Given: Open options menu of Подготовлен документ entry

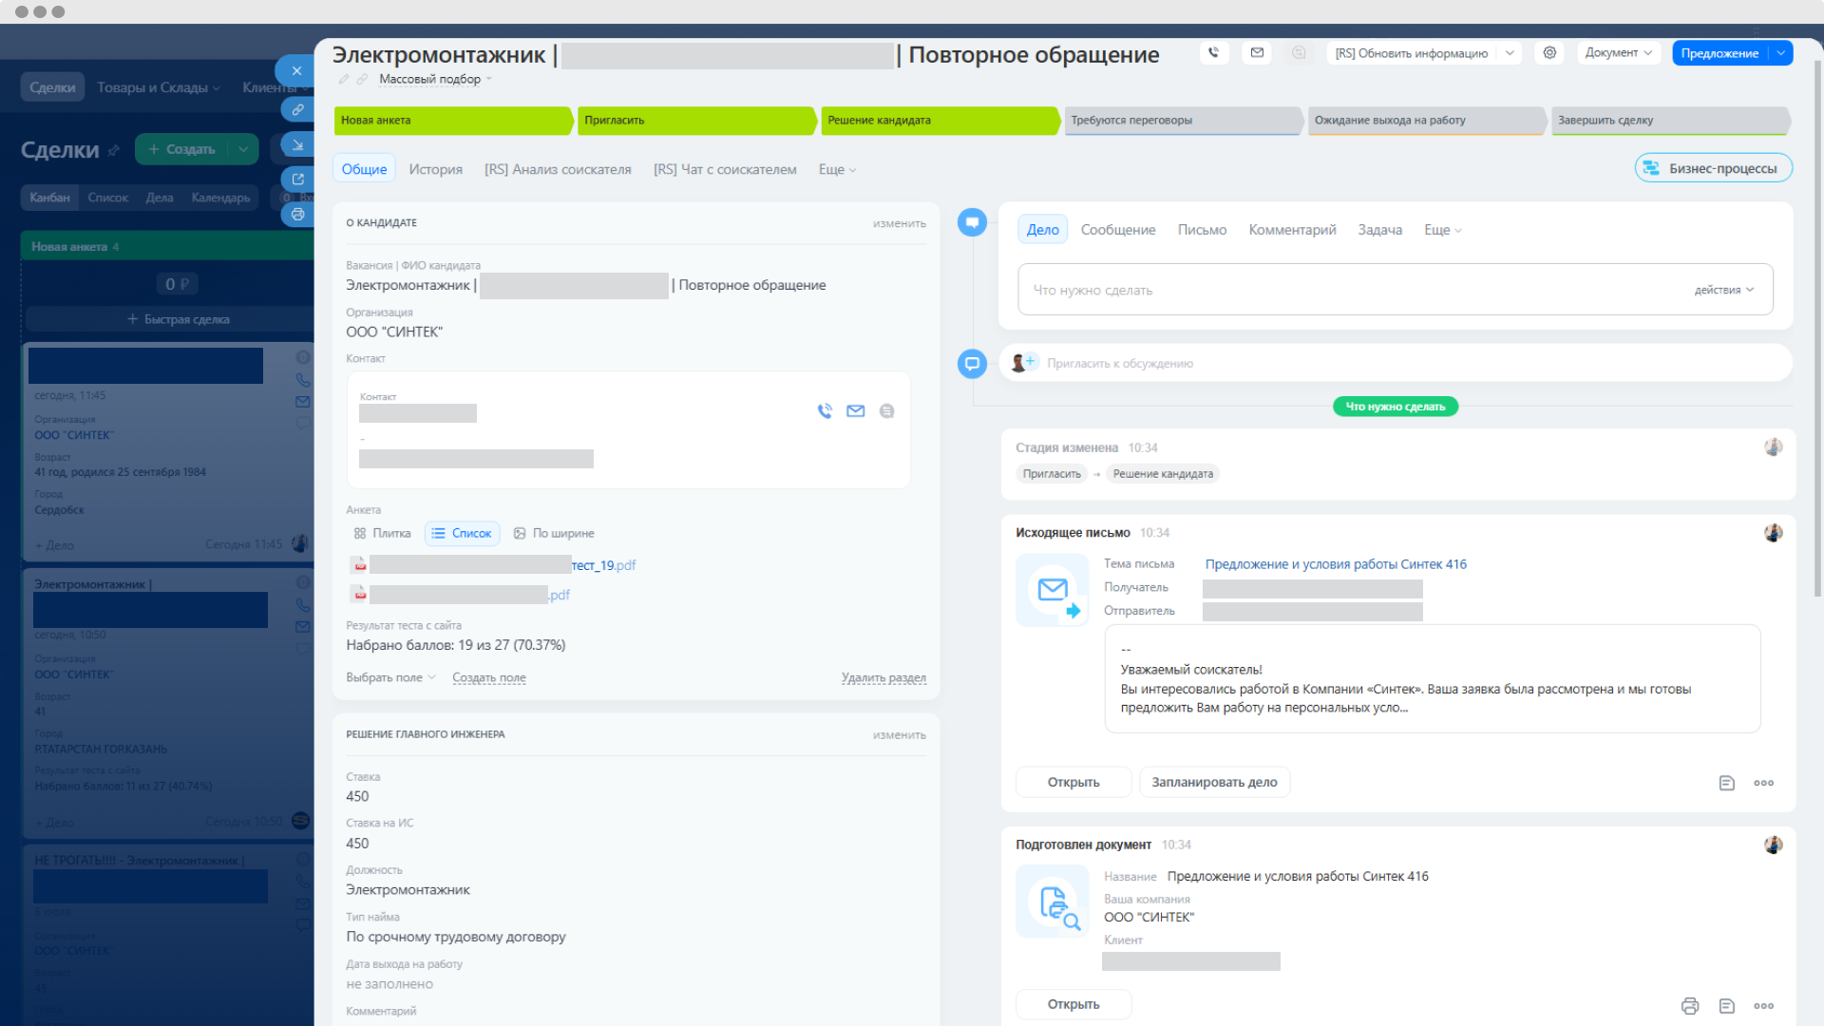Looking at the screenshot, I should (x=1764, y=1006).
